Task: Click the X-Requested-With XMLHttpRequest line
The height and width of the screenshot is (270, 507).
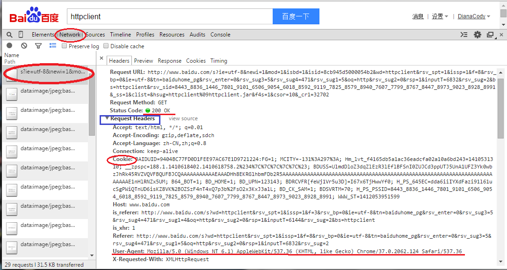Action: click(161, 259)
